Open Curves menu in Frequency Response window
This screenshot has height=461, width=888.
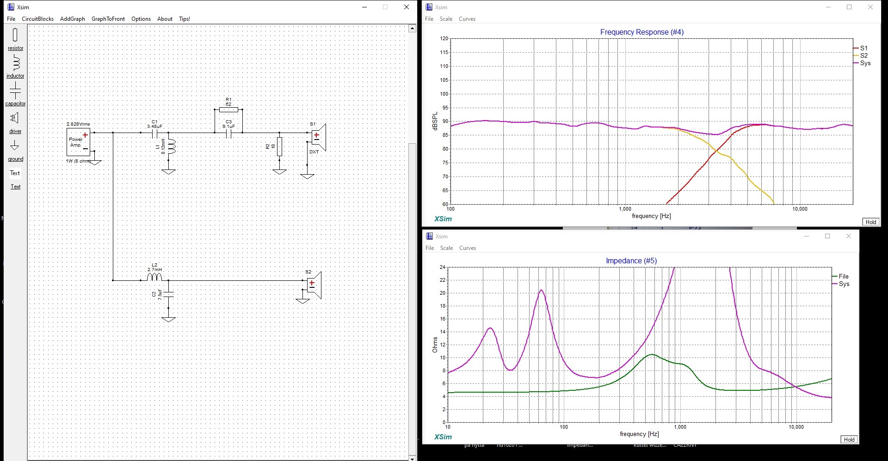(x=467, y=19)
